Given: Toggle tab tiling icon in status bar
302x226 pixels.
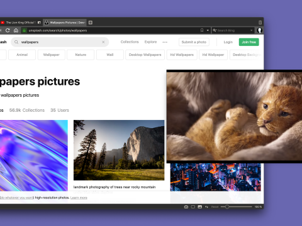Looking at the screenshot, I should pyautogui.click(x=193, y=207).
